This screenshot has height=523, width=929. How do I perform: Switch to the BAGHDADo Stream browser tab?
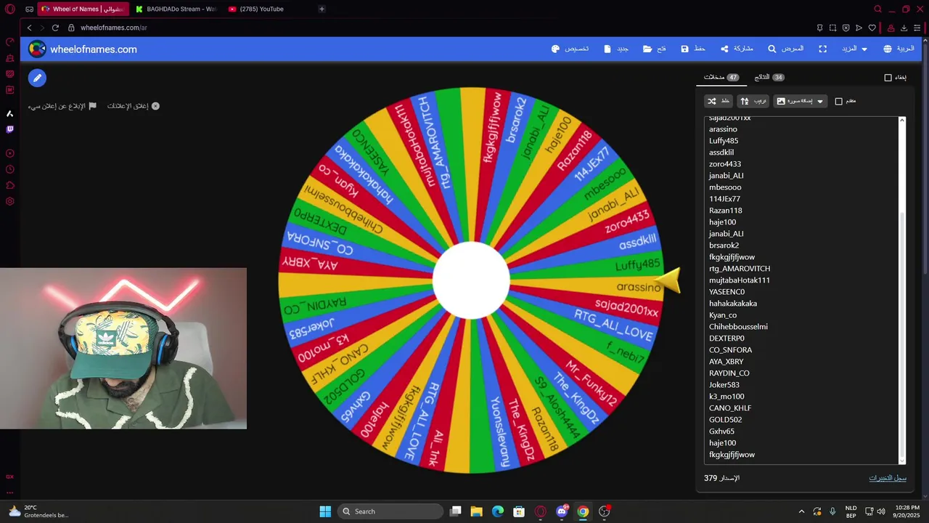coord(176,9)
